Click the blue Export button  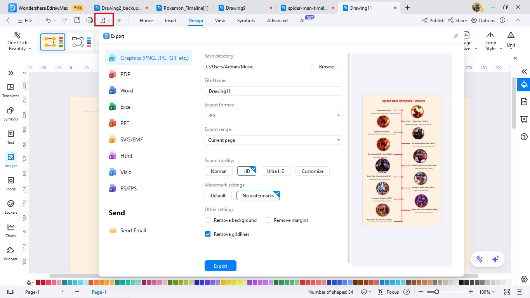(x=221, y=266)
